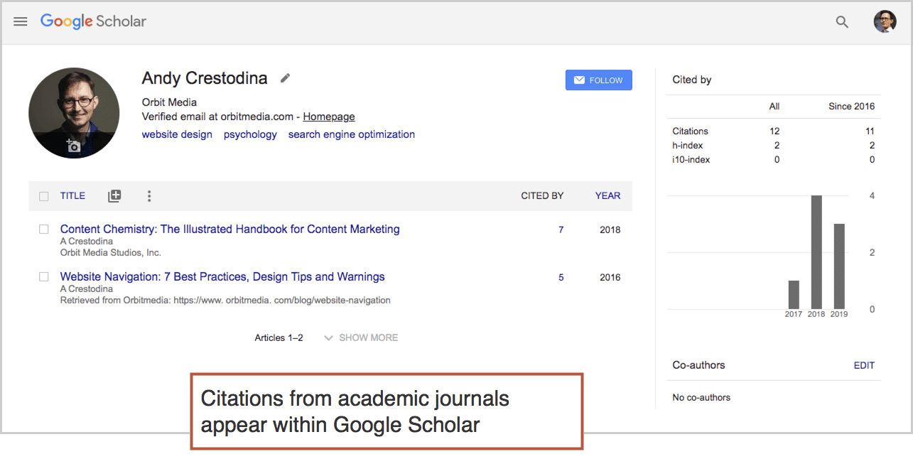The width and height of the screenshot is (913, 459).
Task: Click the total citations value 12
Action: (774, 131)
